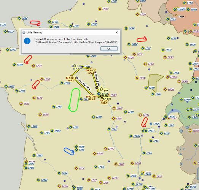Click the Trier city label
Viewport: 199px width, 190px height.
pos(181,17)
